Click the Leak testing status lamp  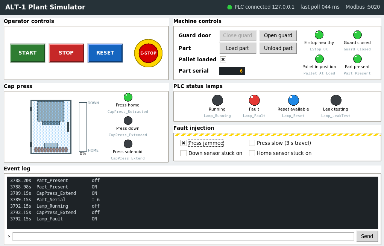(336, 100)
